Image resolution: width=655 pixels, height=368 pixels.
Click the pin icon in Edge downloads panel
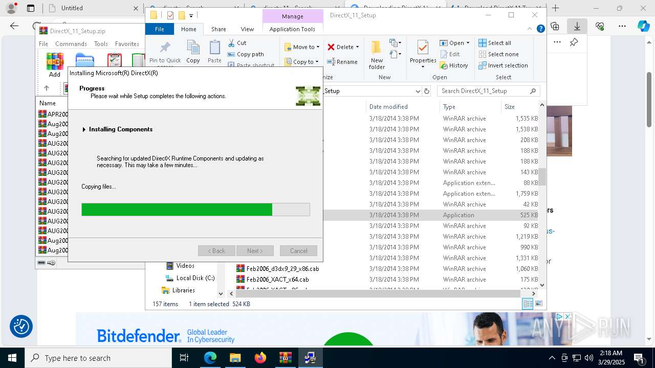(x=574, y=42)
